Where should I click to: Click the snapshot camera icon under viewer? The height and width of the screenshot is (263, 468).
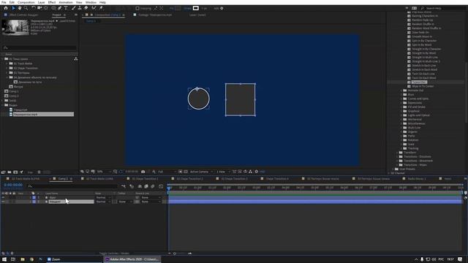(143, 172)
